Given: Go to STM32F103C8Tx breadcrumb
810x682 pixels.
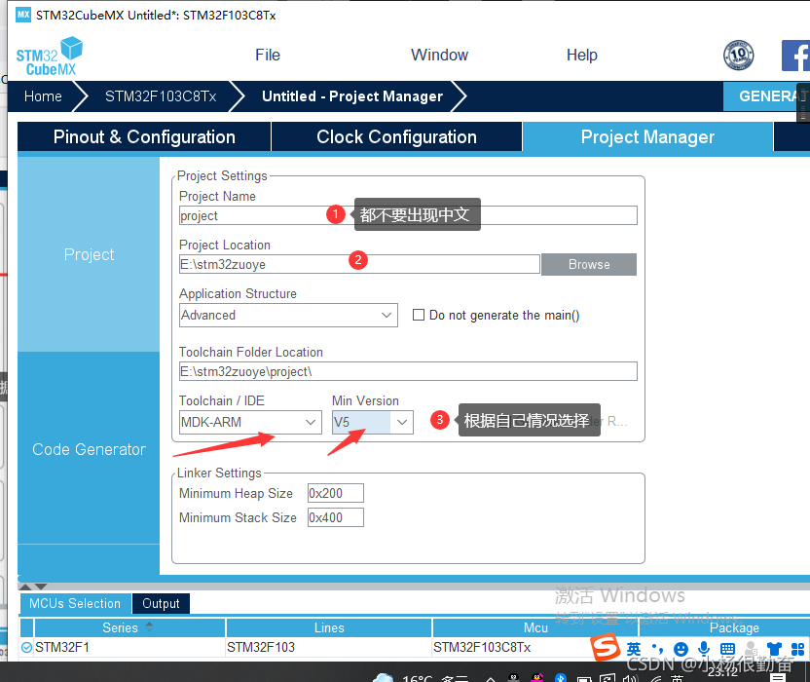Looking at the screenshot, I should pyautogui.click(x=161, y=96).
